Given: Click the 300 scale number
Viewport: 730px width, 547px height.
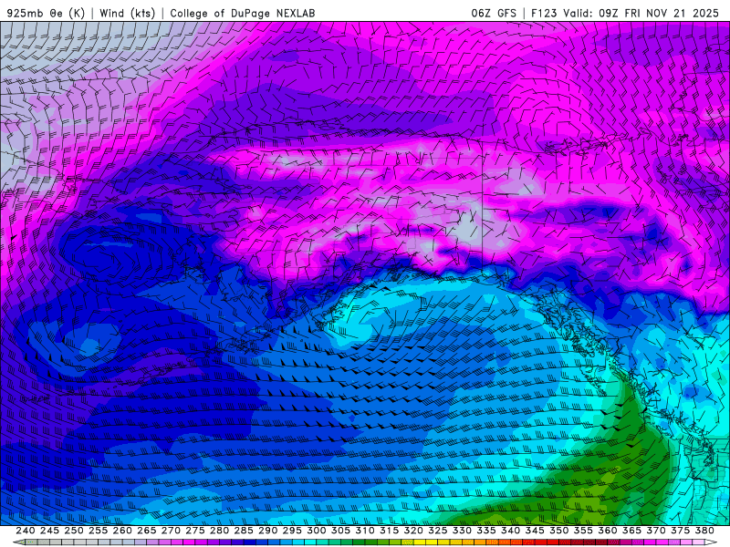Looking at the screenshot, I should (x=316, y=531).
